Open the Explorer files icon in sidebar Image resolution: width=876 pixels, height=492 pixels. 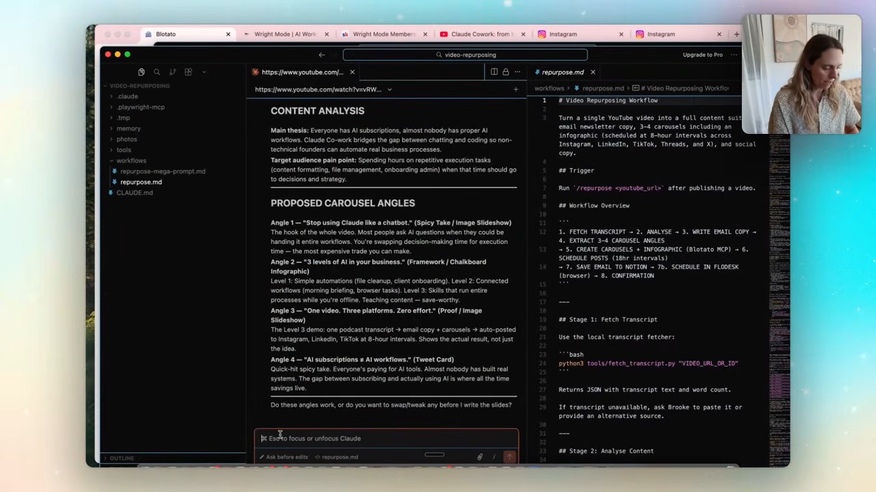coord(141,72)
